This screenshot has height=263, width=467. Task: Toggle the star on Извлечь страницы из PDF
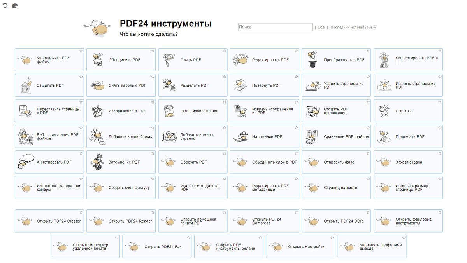coord(440,77)
